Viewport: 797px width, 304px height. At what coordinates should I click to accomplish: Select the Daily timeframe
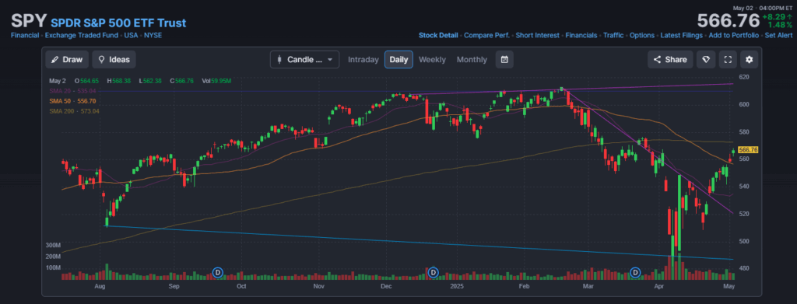click(398, 59)
